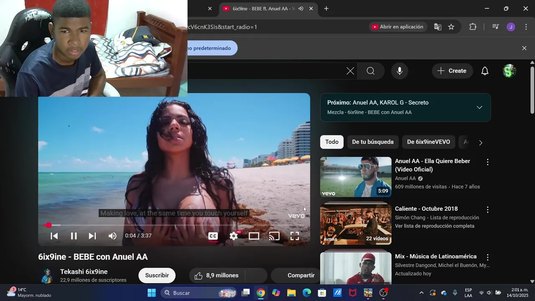The image size is (535, 301).
Task: Open Task View on the taskbar
Action: 246,293
